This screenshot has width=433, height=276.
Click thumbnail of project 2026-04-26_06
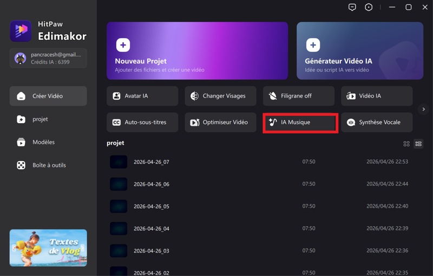coord(119,184)
